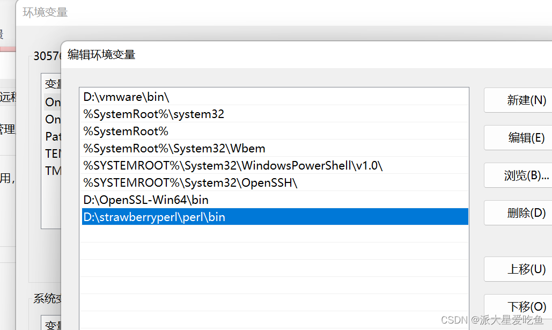Screen dimensions: 552x330
Task: Select the TEMP variable row
Action: 53,153
